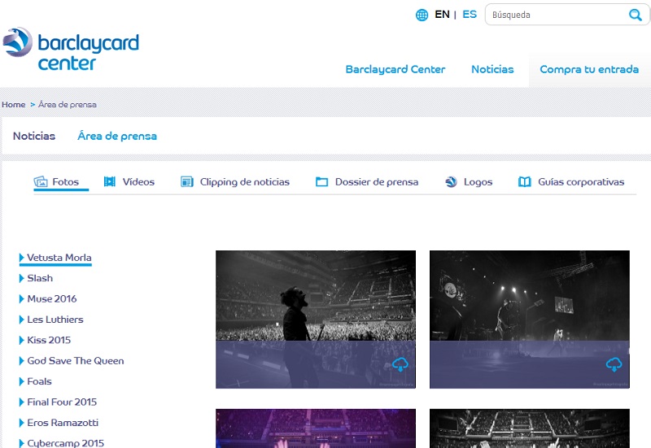Select the Slash gallery
Image resolution: width=651 pixels, height=448 pixels.
40,278
